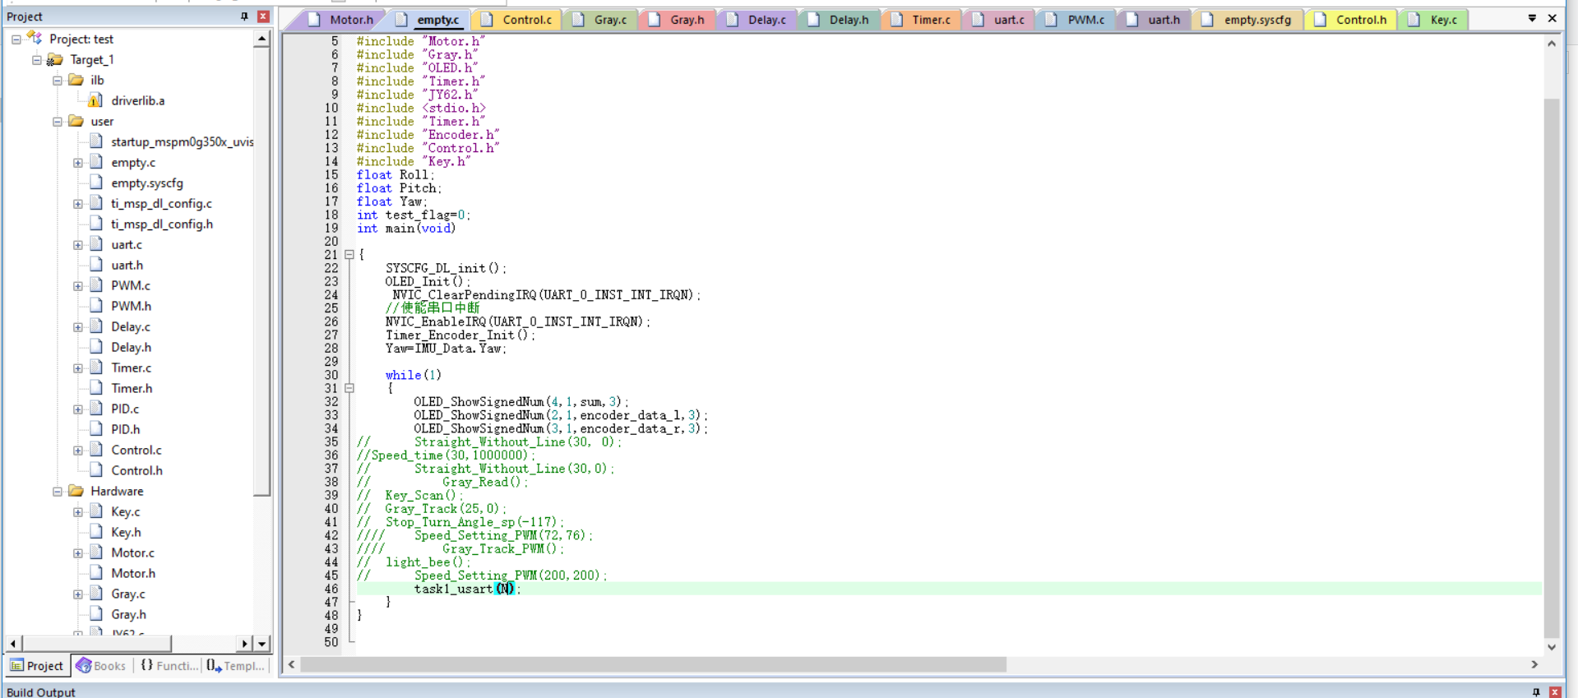Image resolution: width=1578 pixels, height=698 pixels.
Task: Select Gray.h in the project tree
Action: tap(128, 614)
